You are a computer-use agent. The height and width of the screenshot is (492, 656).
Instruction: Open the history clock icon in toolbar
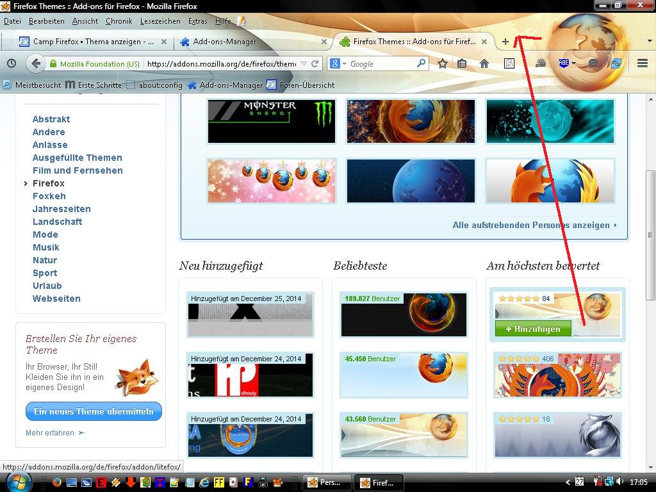[x=12, y=63]
